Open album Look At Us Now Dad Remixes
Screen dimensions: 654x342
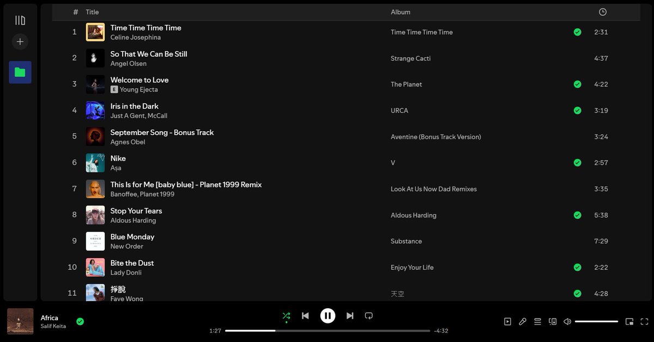click(434, 189)
